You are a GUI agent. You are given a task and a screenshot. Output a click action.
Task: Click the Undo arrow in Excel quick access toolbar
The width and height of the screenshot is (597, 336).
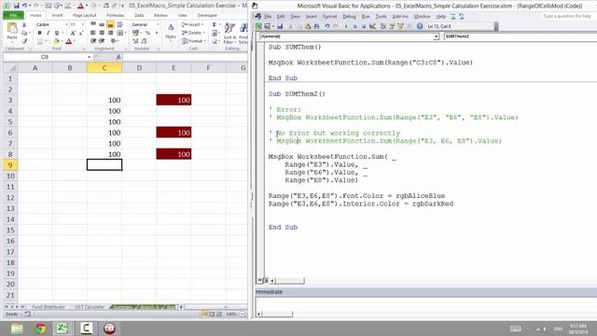pos(25,6)
